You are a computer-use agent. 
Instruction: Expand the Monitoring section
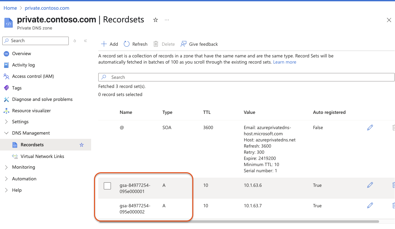6,167
